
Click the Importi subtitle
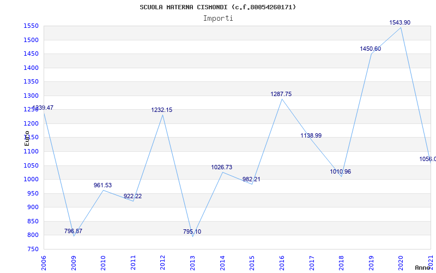click(x=218, y=18)
